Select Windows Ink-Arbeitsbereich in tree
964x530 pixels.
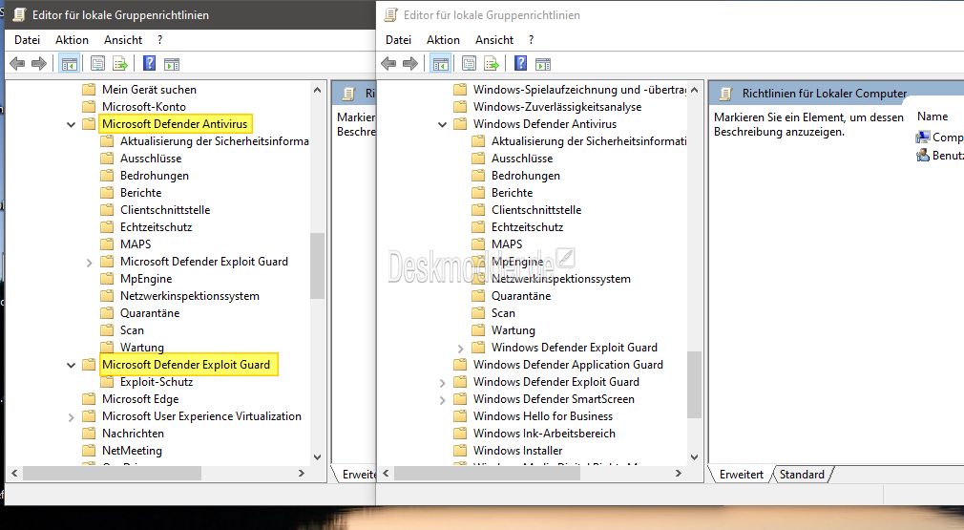point(544,434)
